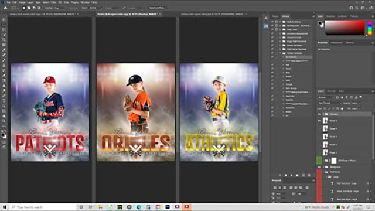Open the Filter menu

click(x=53, y=2)
